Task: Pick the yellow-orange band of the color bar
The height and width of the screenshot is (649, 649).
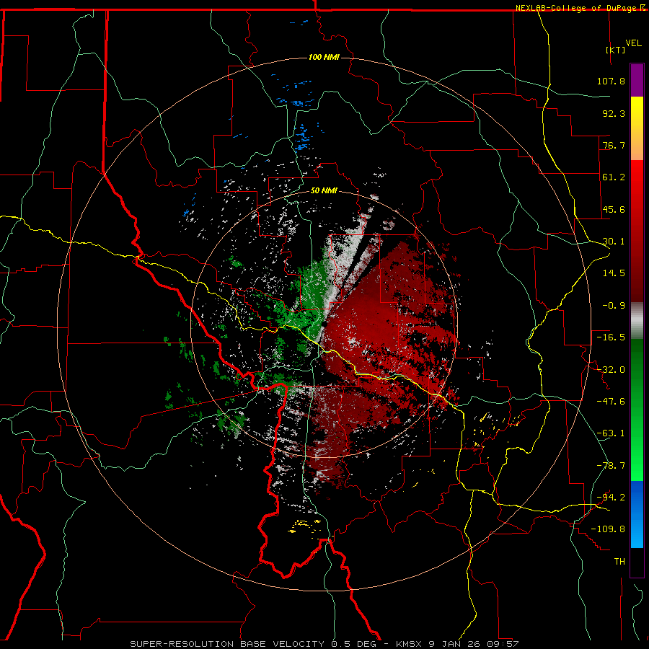Action: point(637,128)
